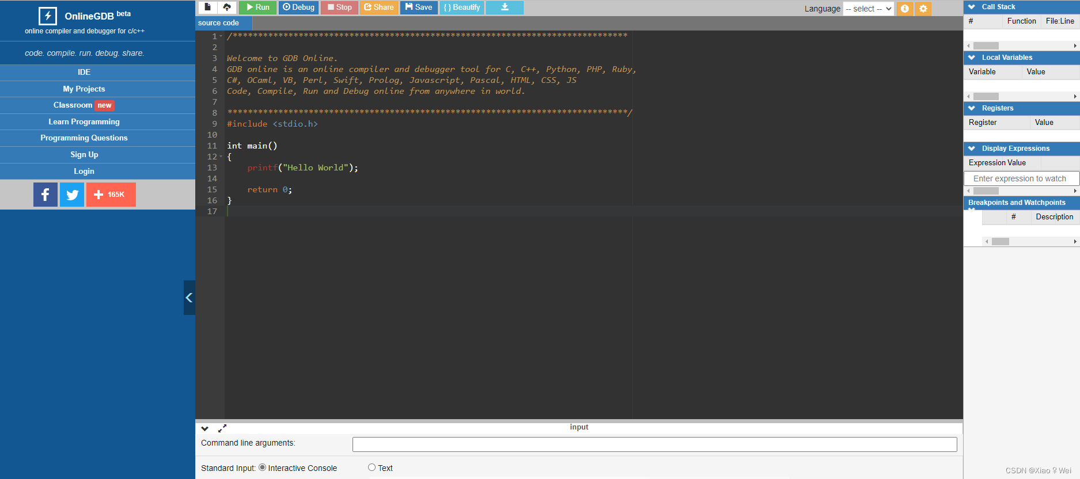Share on Twitter
Viewport: 1080px width, 479px height.
point(72,195)
